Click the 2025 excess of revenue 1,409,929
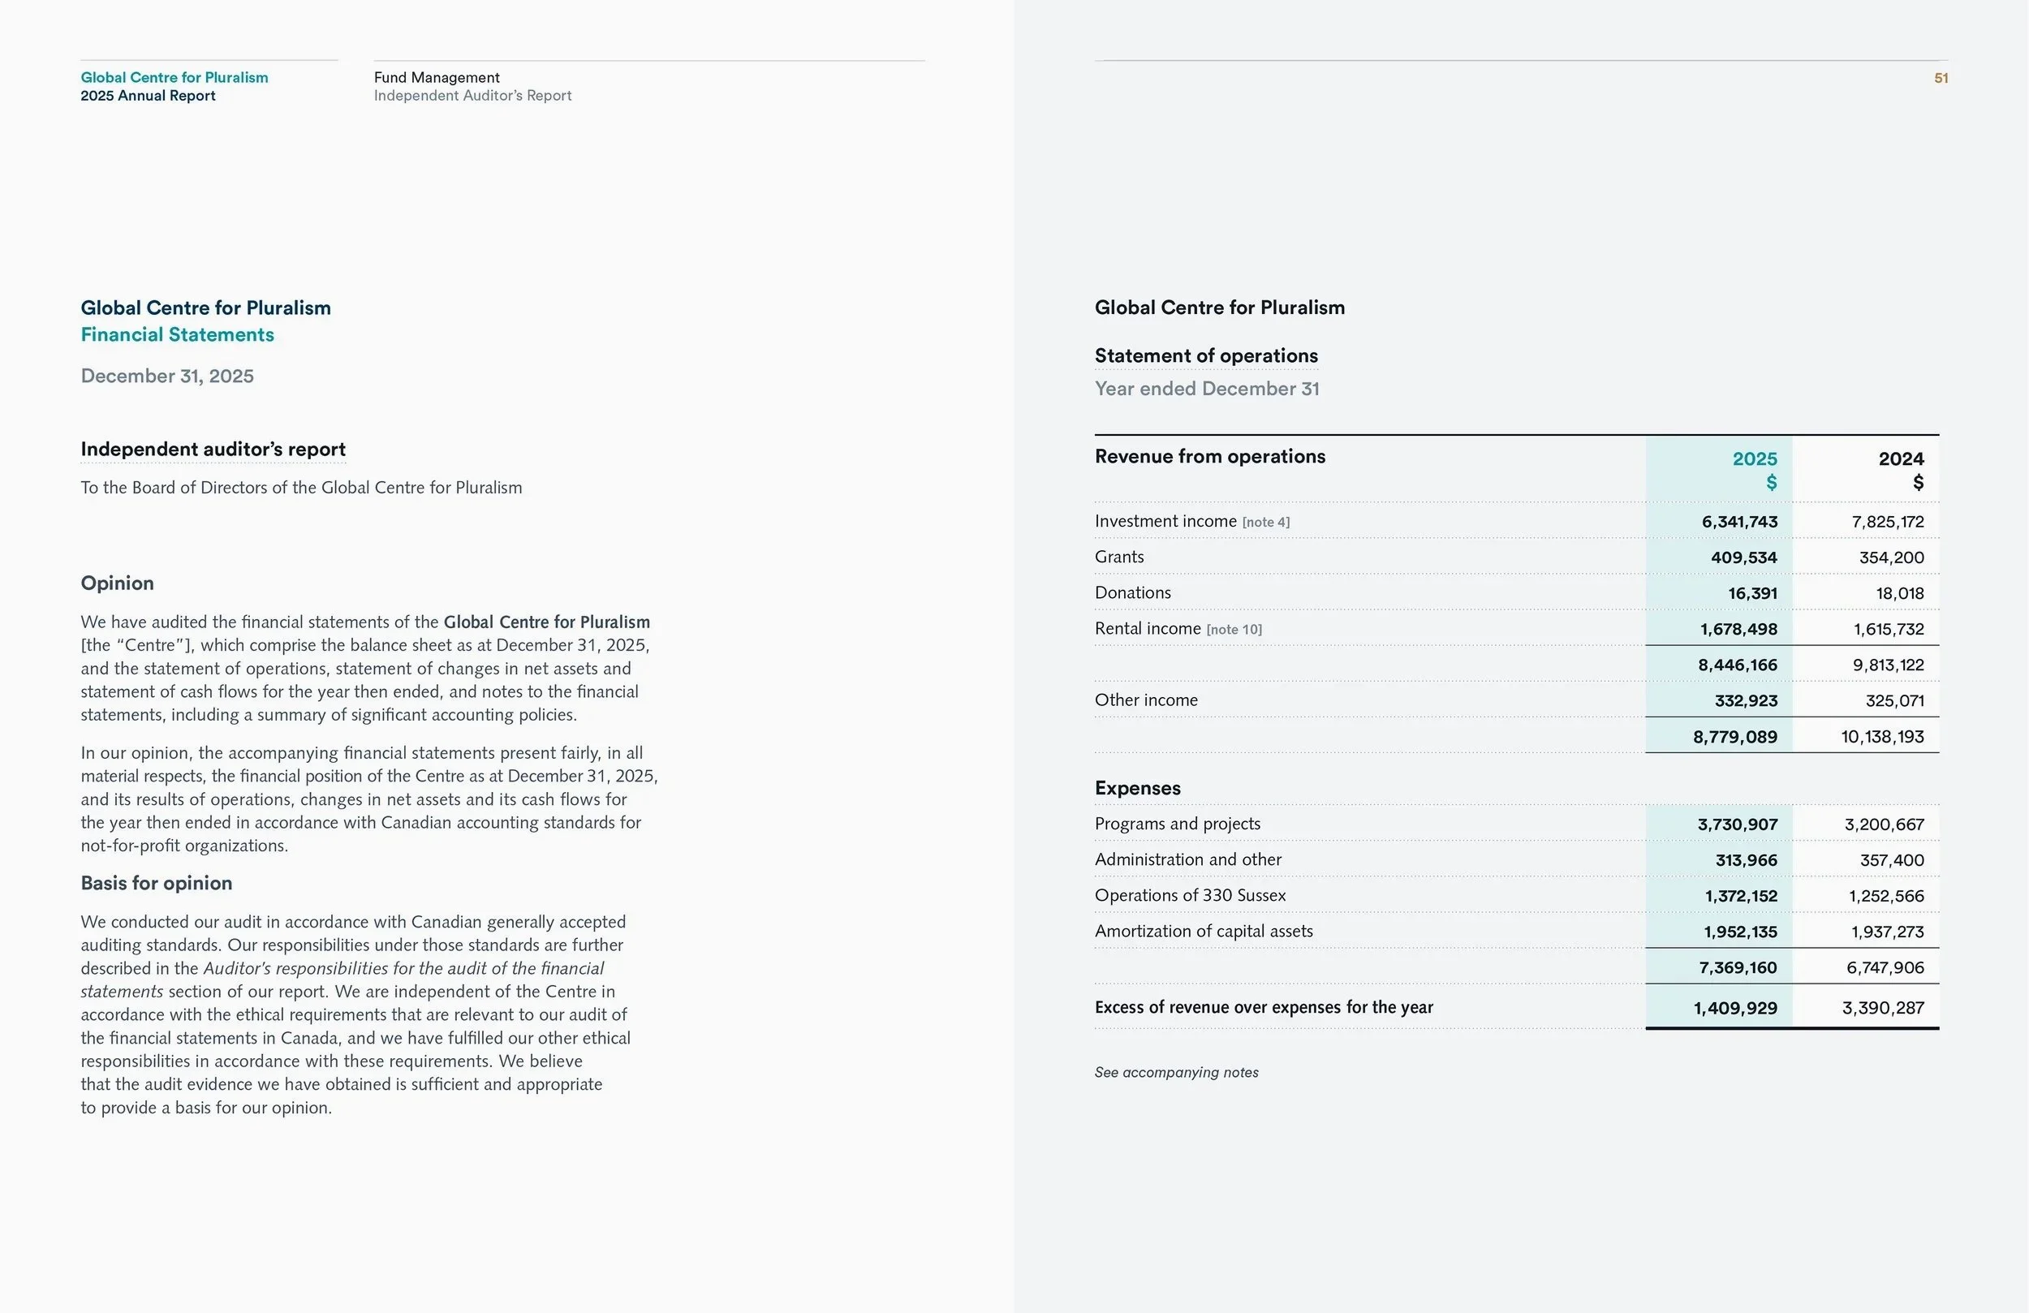The width and height of the screenshot is (2029, 1313). (x=1735, y=1008)
